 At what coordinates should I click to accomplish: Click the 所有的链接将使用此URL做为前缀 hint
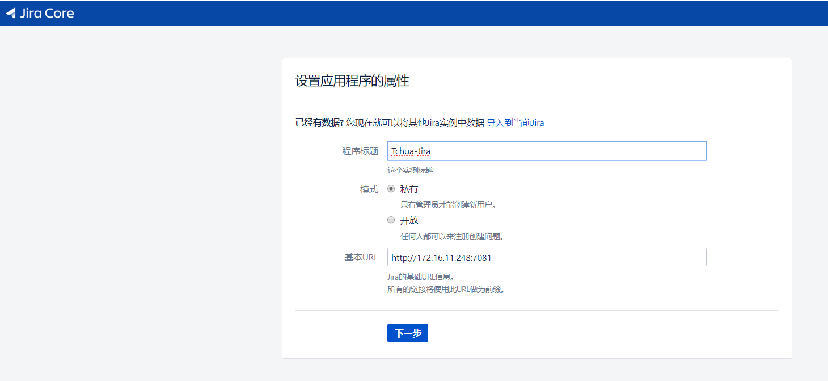pos(446,289)
